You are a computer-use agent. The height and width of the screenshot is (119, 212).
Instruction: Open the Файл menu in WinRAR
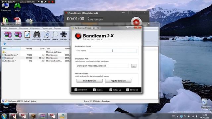4,28
